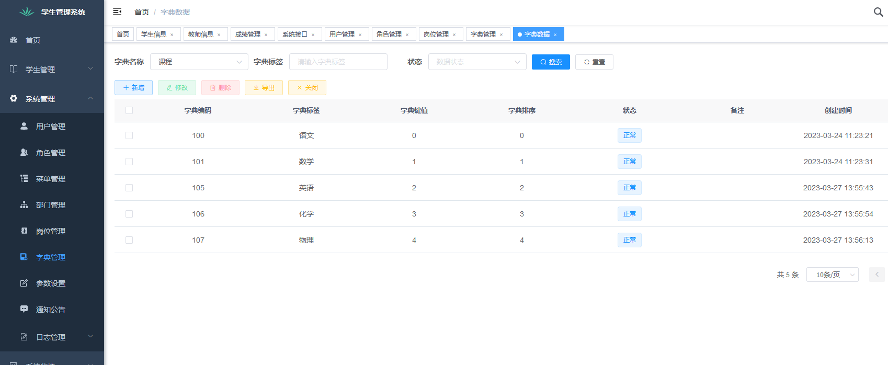The height and width of the screenshot is (365, 888).
Task: Click the yellow 关闭 button
Action: pyautogui.click(x=307, y=87)
